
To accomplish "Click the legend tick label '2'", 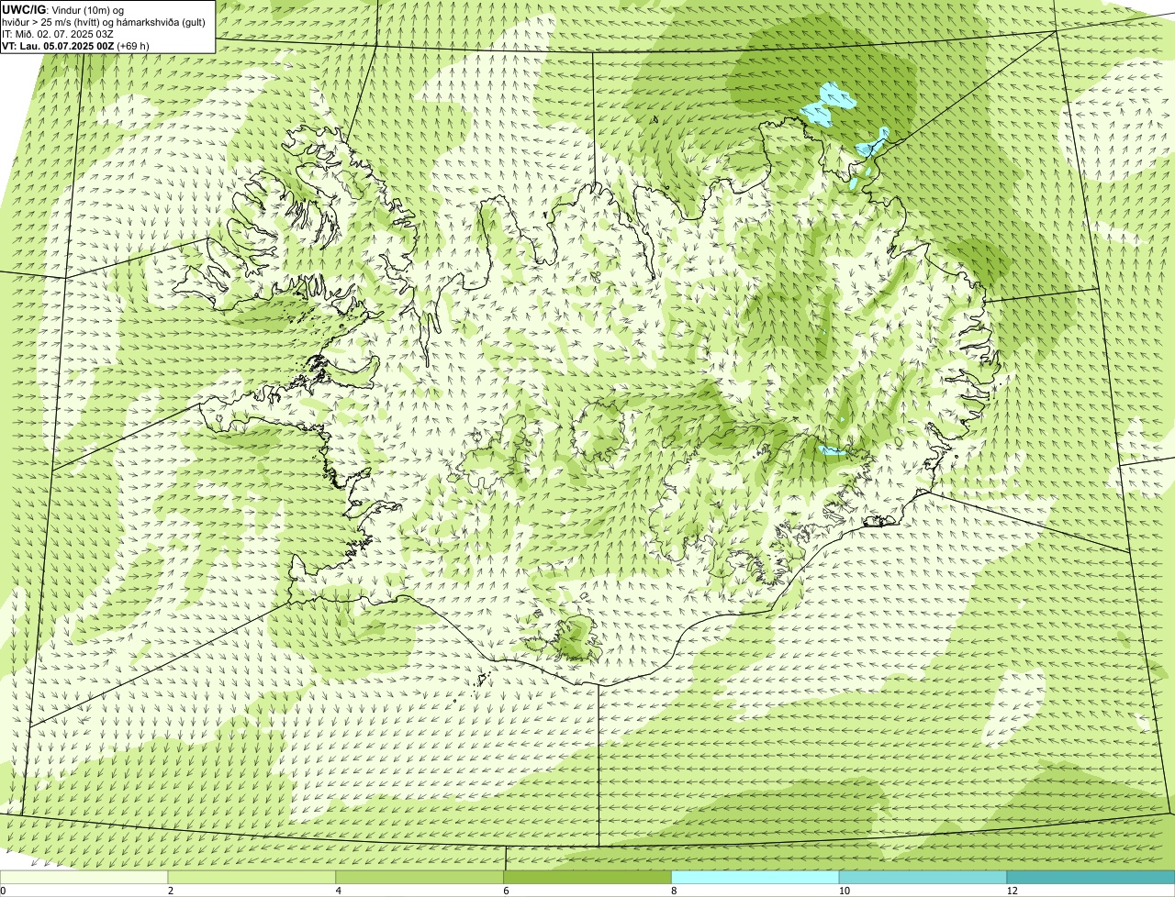I will point(170,891).
